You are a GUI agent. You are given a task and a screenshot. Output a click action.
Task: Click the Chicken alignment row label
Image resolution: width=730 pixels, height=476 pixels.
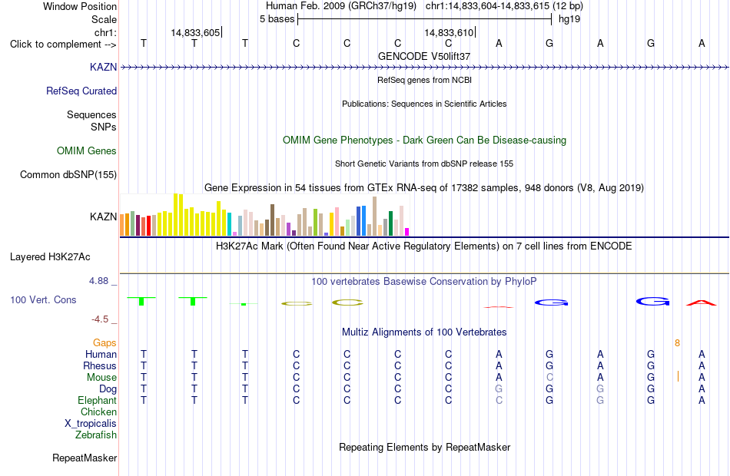click(x=98, y=412)
